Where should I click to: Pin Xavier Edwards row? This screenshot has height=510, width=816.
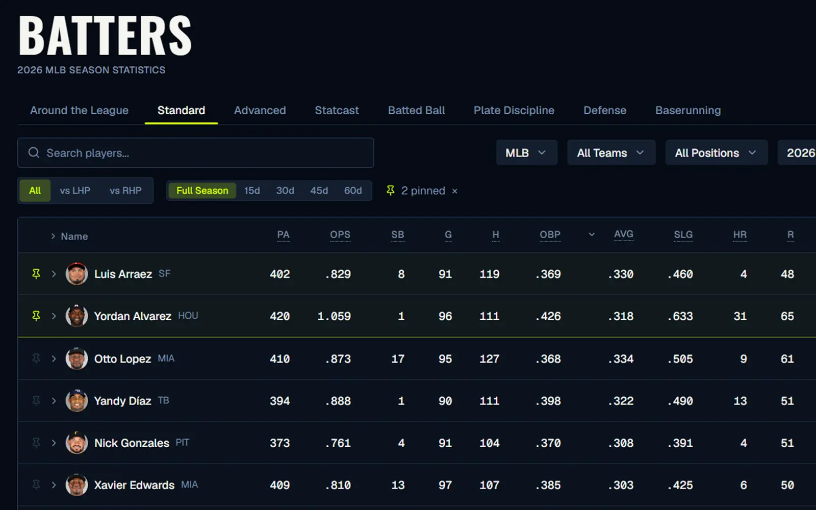click(x=36, y=485)
